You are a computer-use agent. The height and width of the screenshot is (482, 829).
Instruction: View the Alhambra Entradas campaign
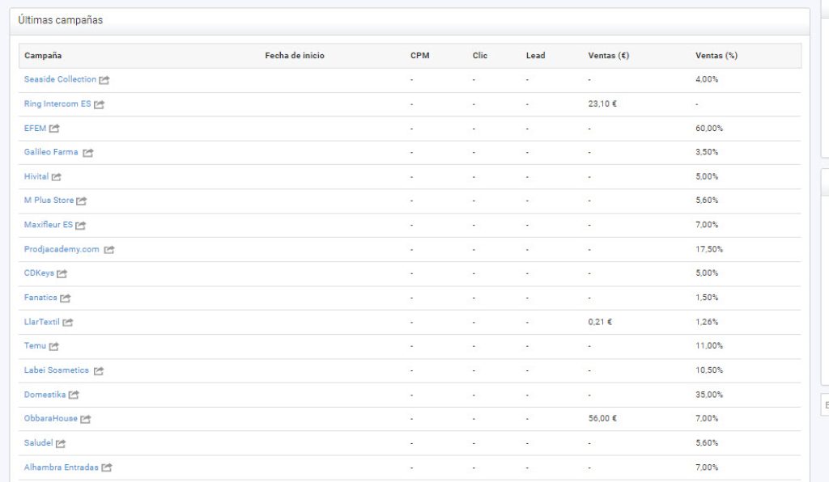(61, 467)
